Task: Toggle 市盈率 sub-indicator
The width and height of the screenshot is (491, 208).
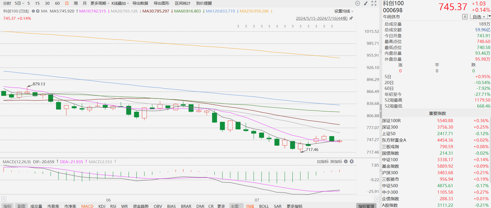Action: point(53,206)
